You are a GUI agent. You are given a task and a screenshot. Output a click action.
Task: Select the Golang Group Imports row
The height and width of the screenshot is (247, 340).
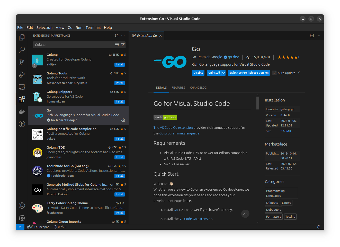click(78, 222)
